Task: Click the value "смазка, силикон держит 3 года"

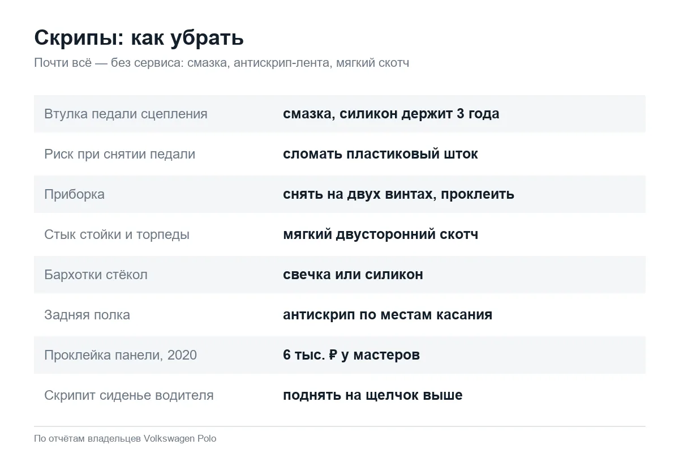Action: 391,114
